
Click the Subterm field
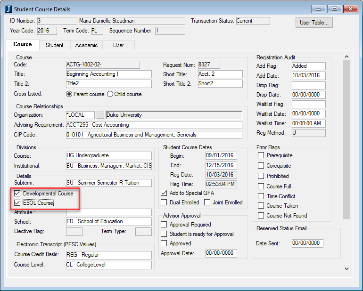point(109,183)
